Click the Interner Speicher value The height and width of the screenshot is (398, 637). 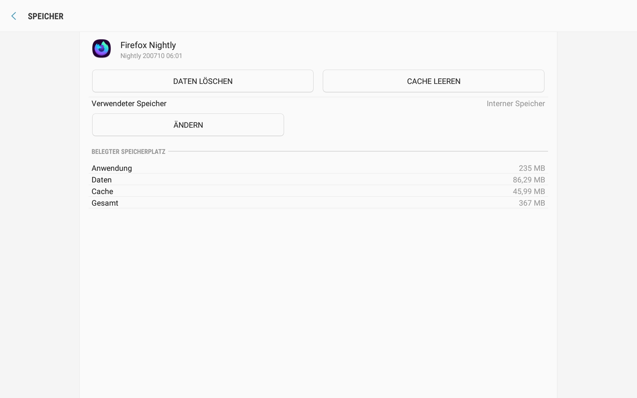pyautogui.click(x=516, y=103)
